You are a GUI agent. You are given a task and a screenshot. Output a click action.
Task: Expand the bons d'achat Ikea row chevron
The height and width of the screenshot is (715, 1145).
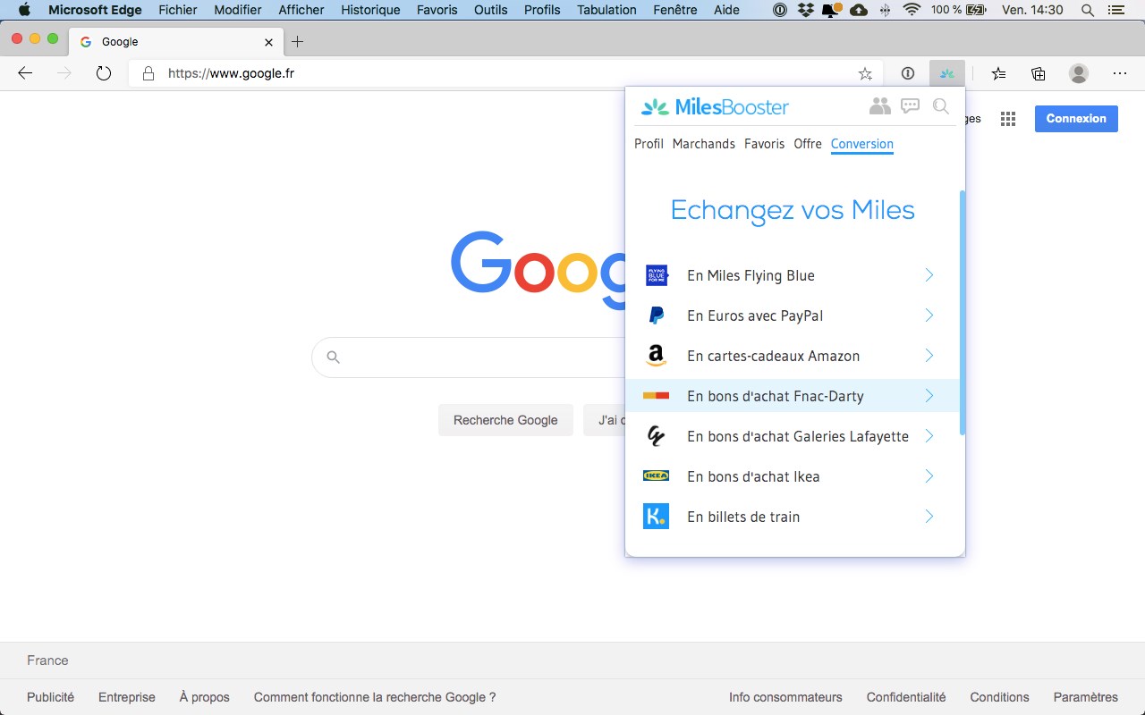pyautogui.click(x=929, y=476)
